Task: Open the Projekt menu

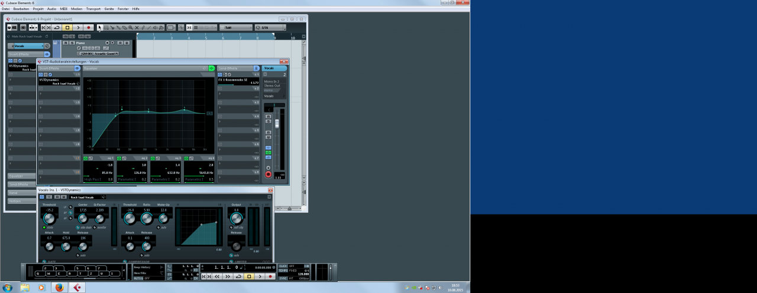Action: click(38, 9)
